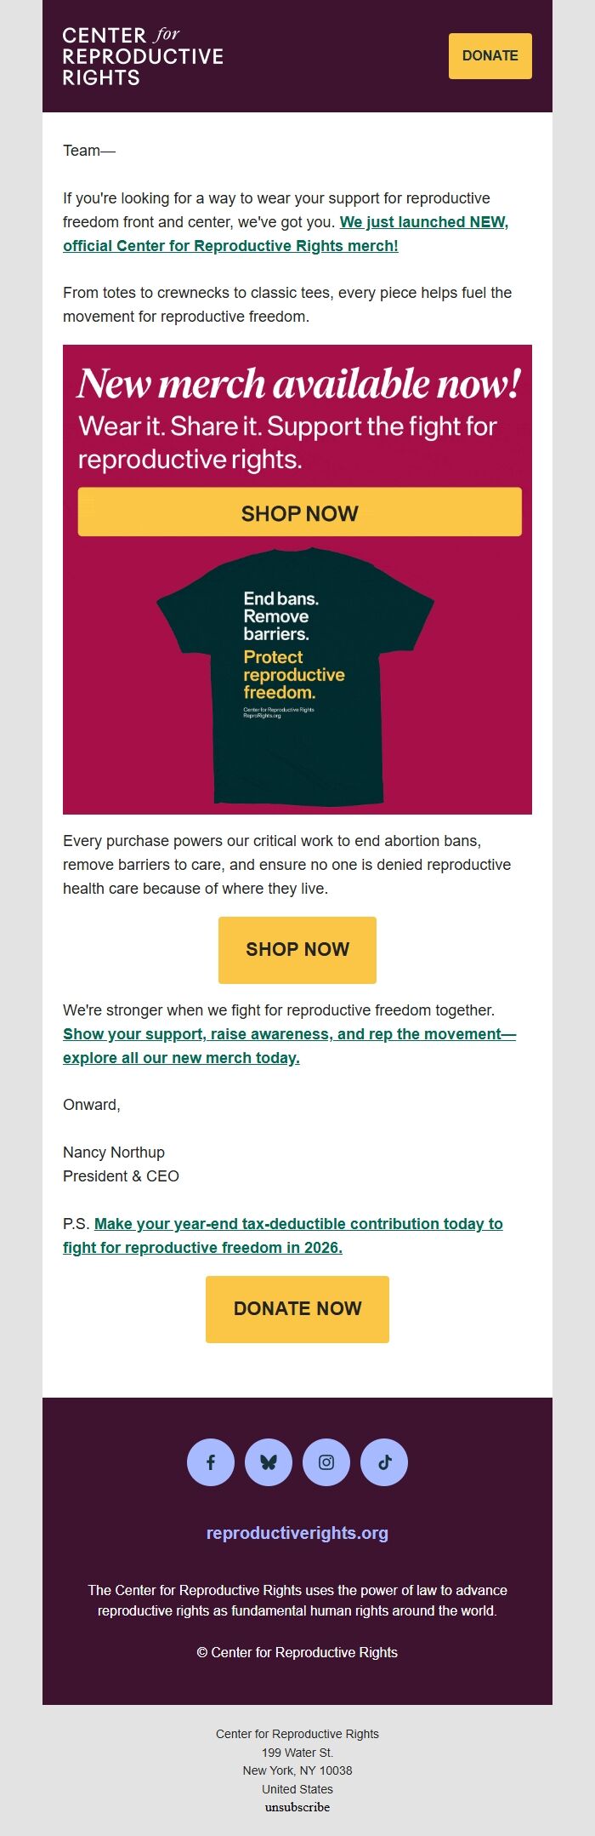The image size is (595, 1836).
Task: Click the New merch available now headline
Action: point(298,385)
